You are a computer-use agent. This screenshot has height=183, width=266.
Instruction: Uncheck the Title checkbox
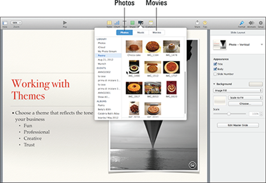(215, 64)
